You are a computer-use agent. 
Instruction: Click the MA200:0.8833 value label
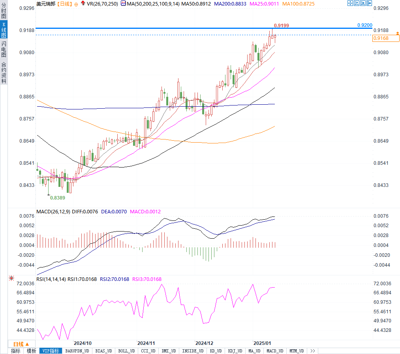click(x=230, y=4)
